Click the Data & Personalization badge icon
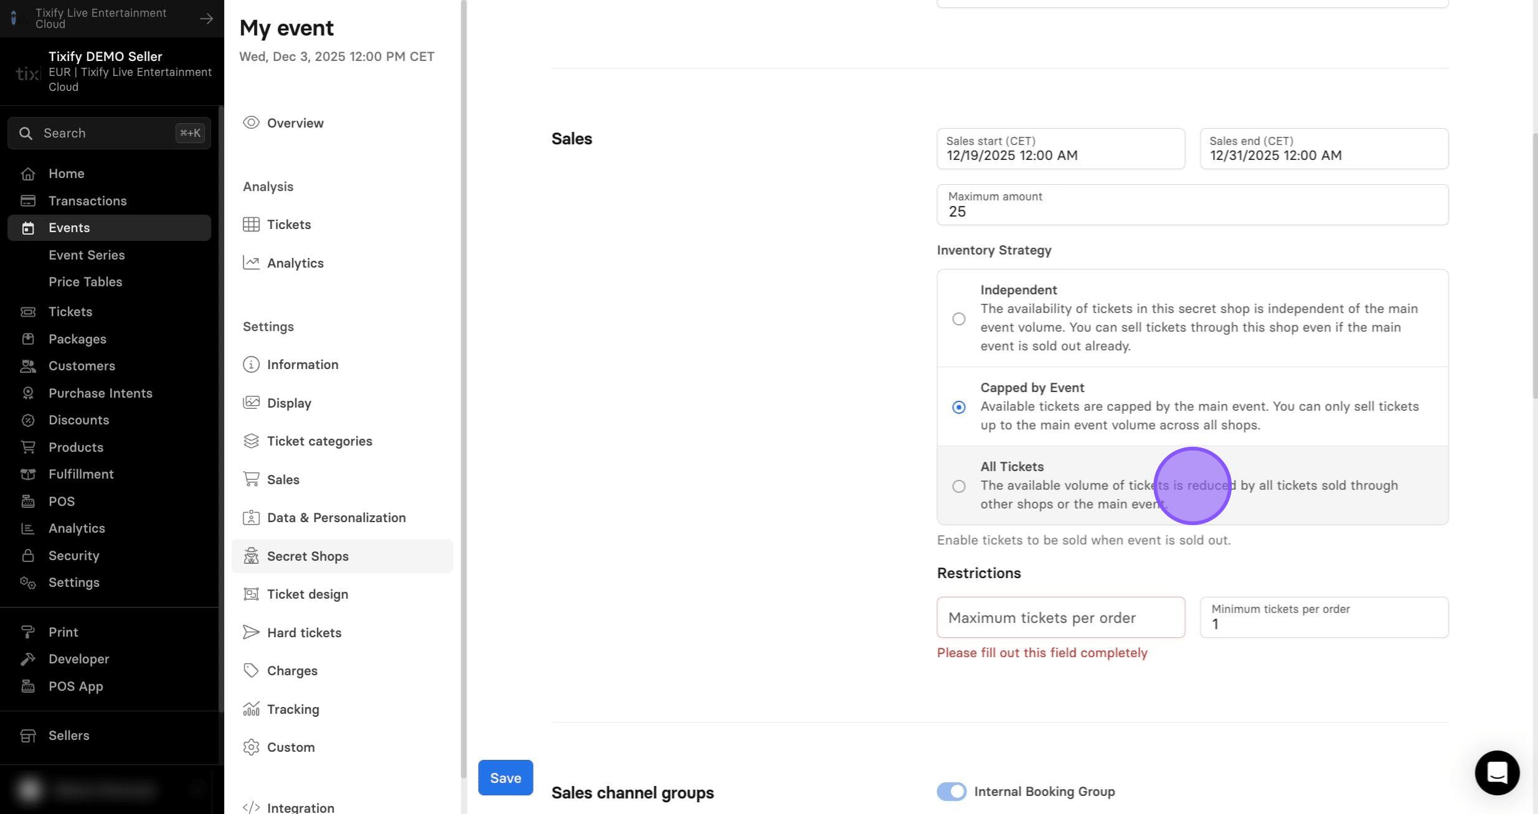Screen dimensions: 1538x814 click(251, 518)
